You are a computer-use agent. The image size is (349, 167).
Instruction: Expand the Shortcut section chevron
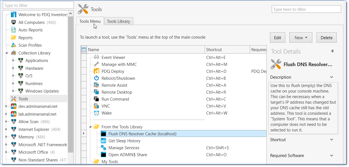coord(331,140)
